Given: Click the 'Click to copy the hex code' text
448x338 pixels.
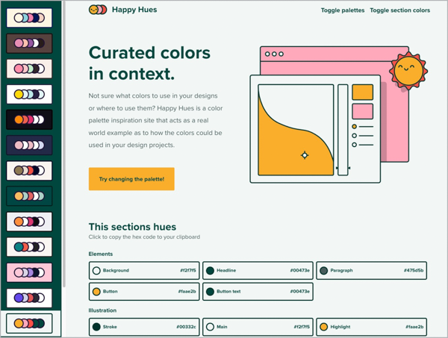Looking at the screenshot, I should [144, 237].
